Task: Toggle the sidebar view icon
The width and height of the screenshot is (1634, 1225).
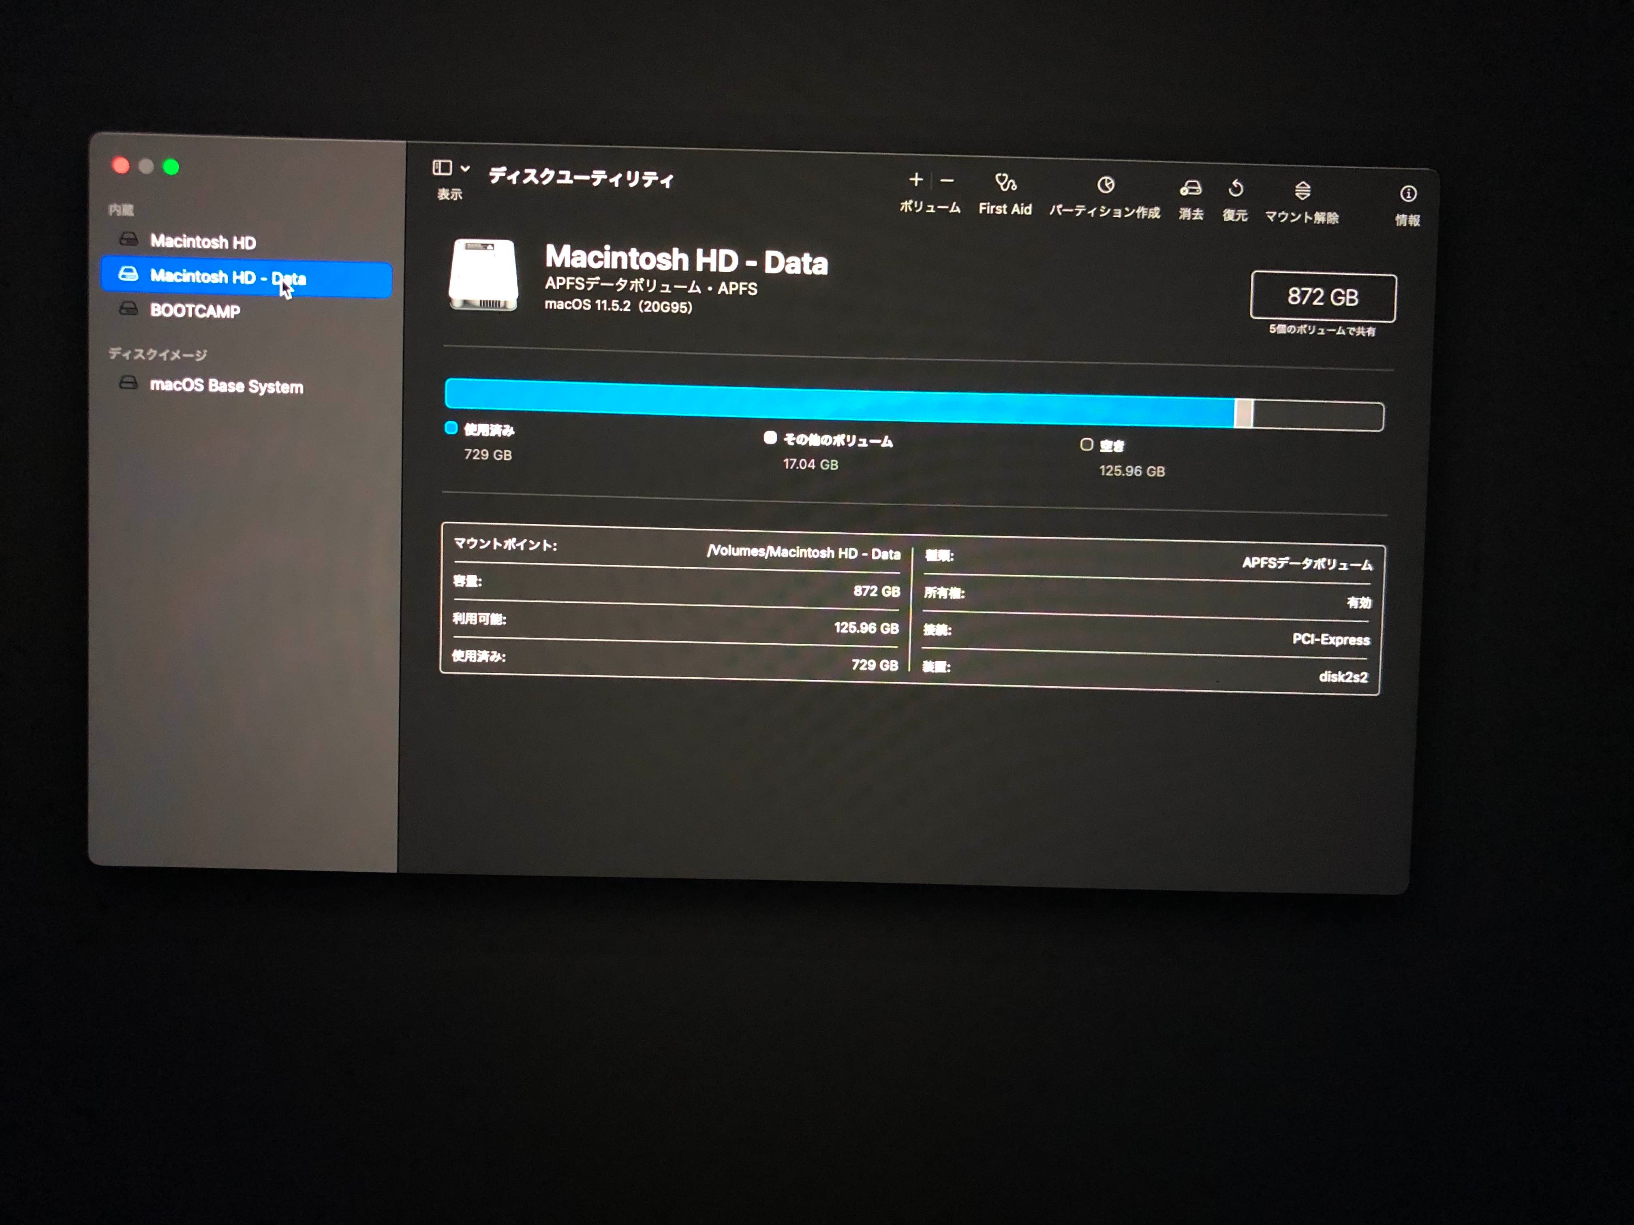Action: coord(442,169)
